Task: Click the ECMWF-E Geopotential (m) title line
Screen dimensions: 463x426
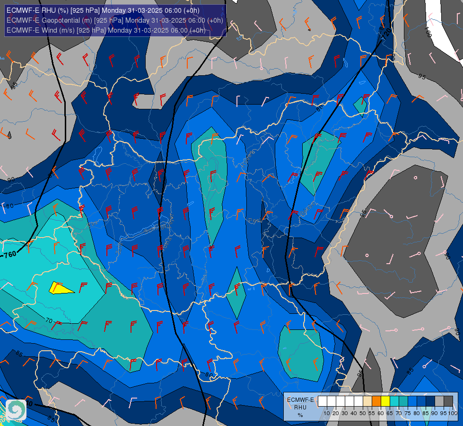Action: point(114,20)
